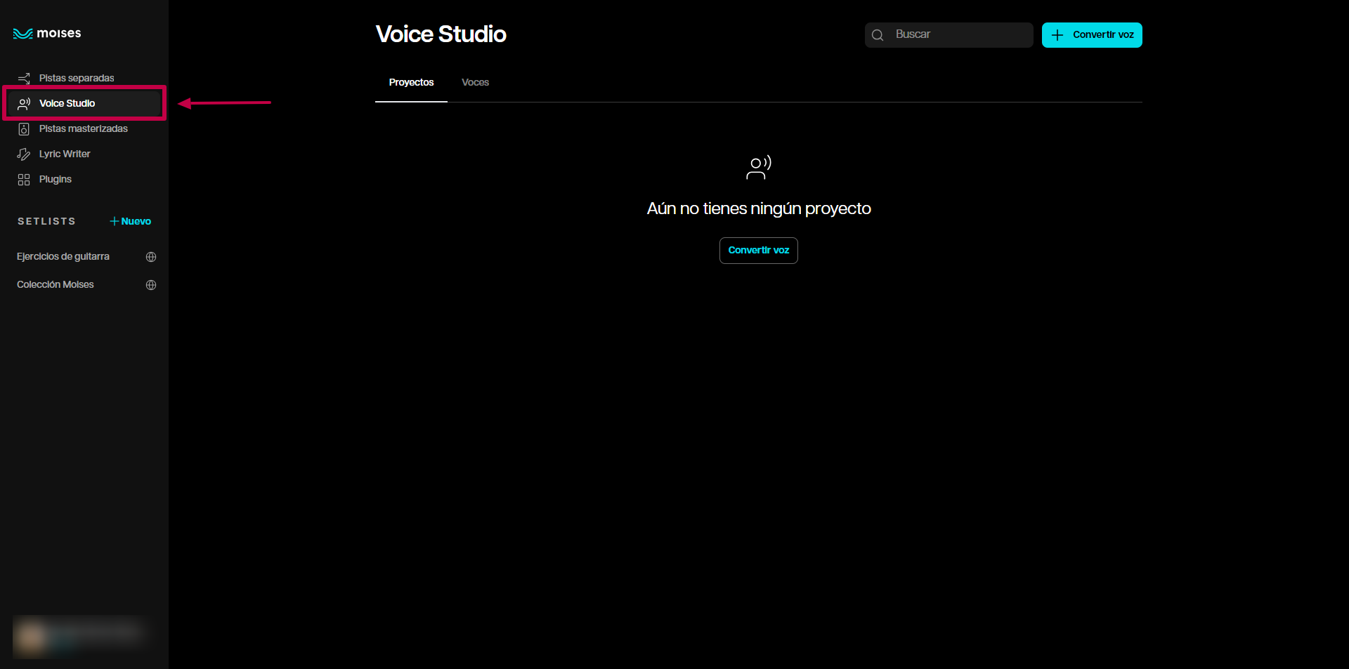Click globe icon beside Ejercicios de guitarra
Image resolution: width=1349 pixels, height=669 pixels.
tap(151, 257)
